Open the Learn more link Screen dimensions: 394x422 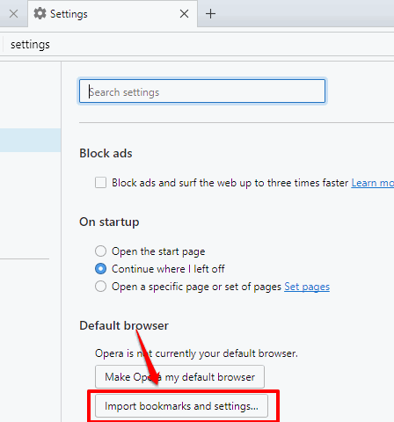click(373, 183)
